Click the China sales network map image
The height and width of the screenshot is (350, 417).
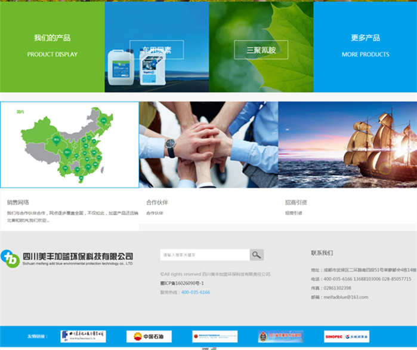pyautogui.click(x=70, y=145)
